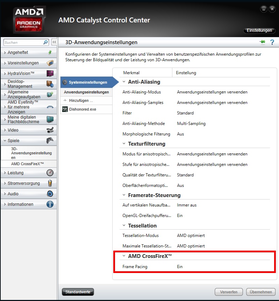Viewport: 279px width, 301px height.
Task: Click the Angeheftet pin icon
Action: coord(50,52)
